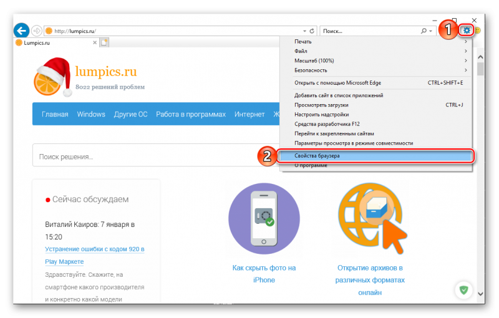Click the scrollbar down arrow
The image size is (499, 318).
tap(480, 294)
